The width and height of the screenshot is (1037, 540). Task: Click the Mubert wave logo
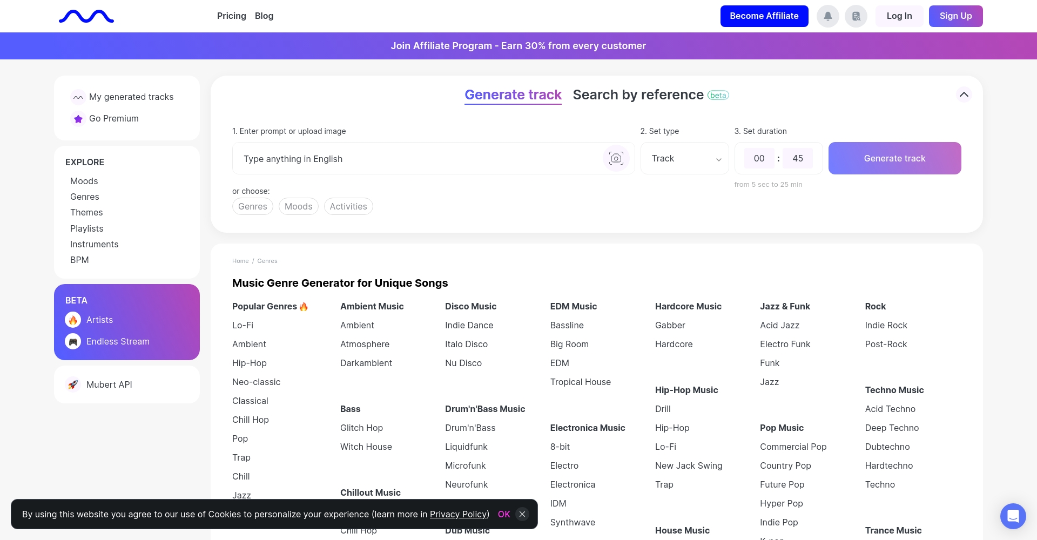click(x=86, y=17)
